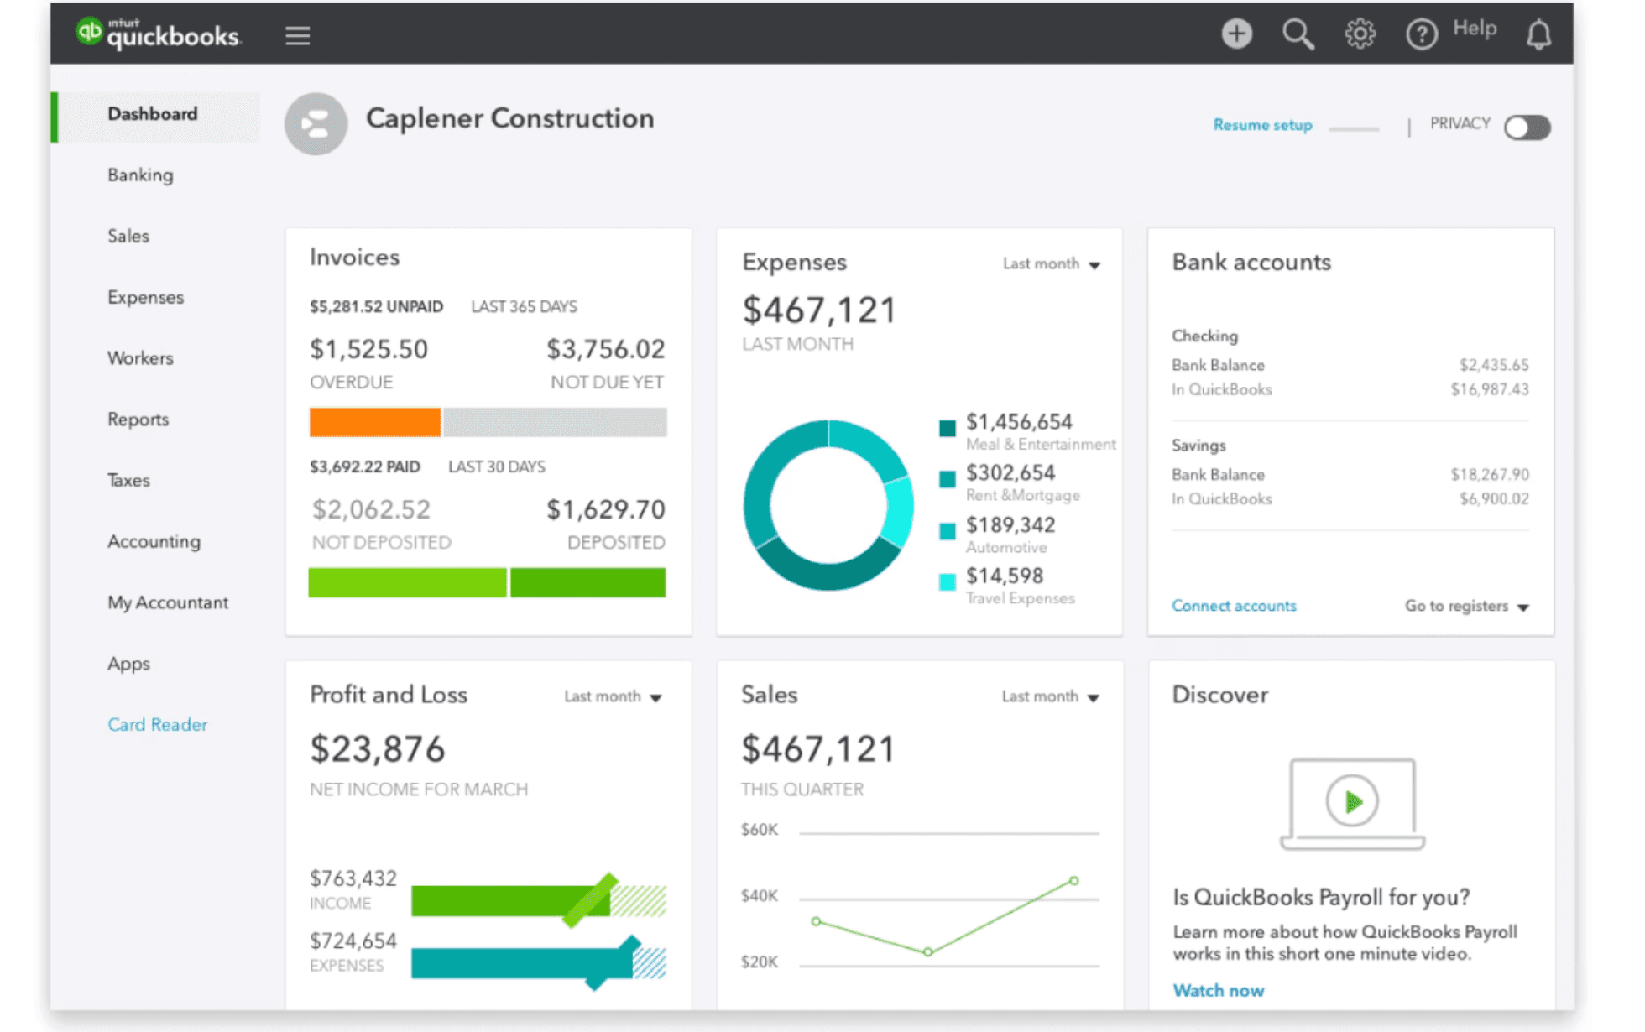This screenshot has height=1032, width=1645.
Task: Click the Help question mark icon
Action: [x=1421, y=34]
